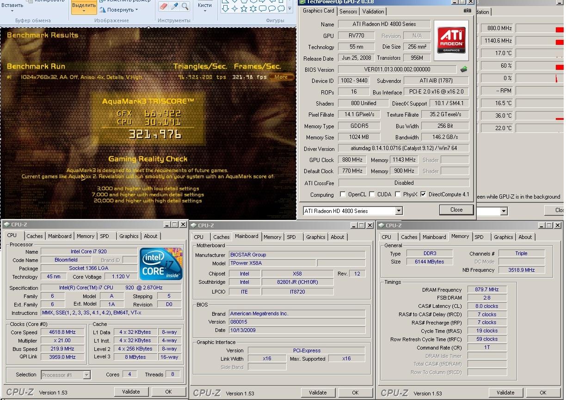Open CPU tab in the right CPU-Z window
The width and height of the screenshot is (566, 400).
pos(387,237)
